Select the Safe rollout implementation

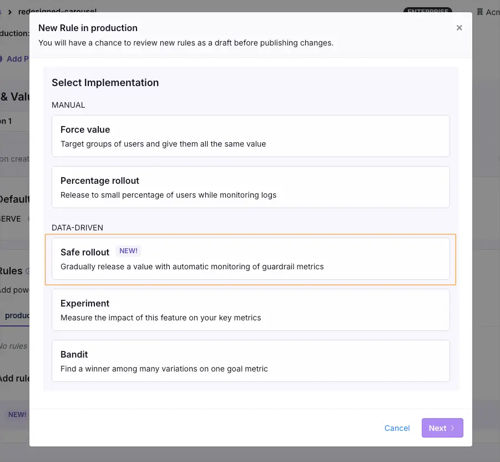(251, 259)
